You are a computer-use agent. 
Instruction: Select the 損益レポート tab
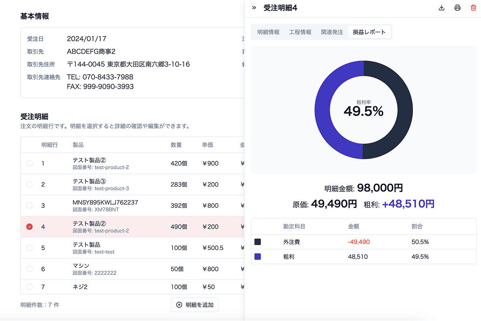(x=369, y=32)
